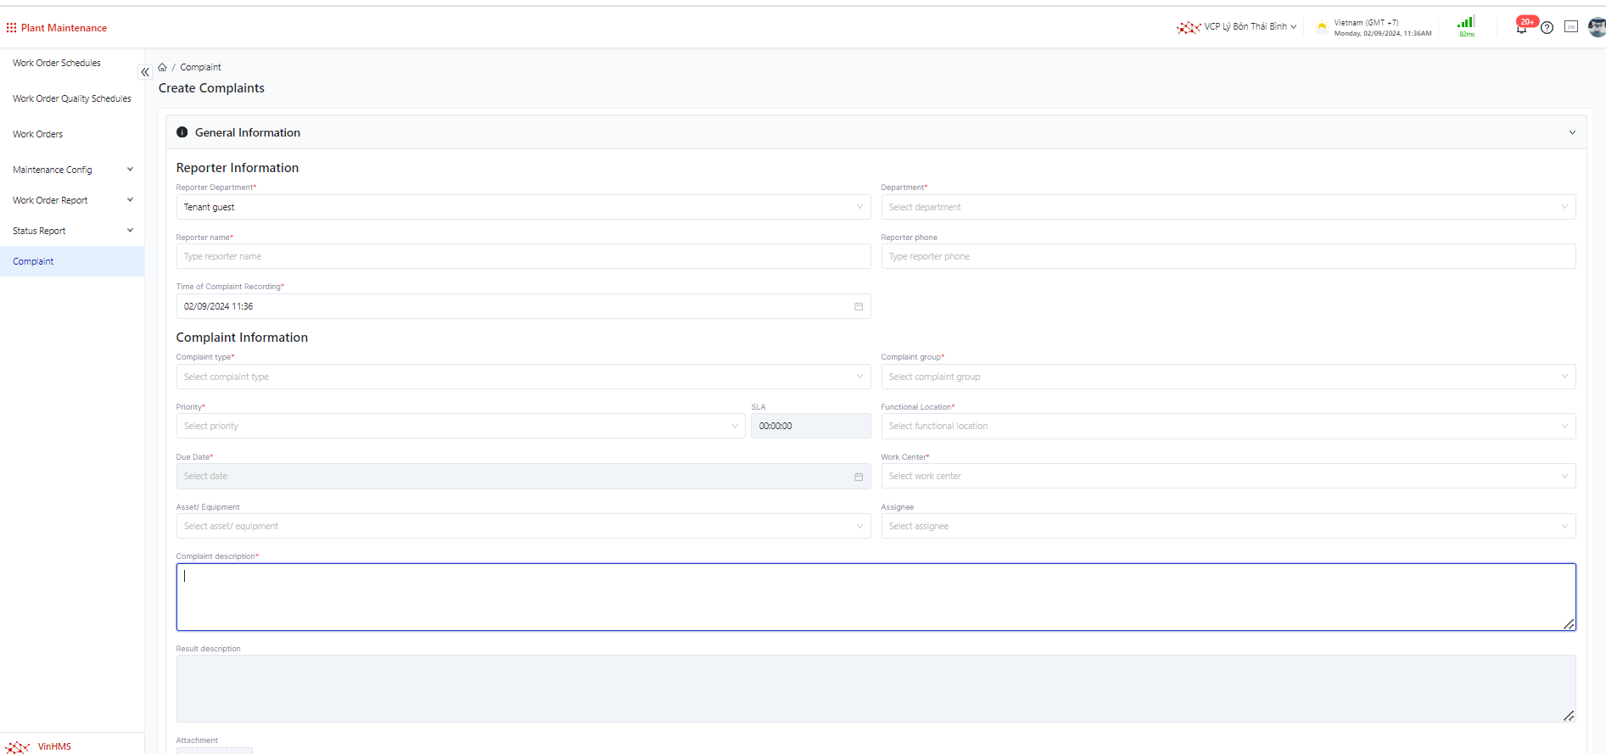Open the user profile avatar
Image resolution: width=1606 pixels, height=754 pixels.
[x=1597, y=27]
